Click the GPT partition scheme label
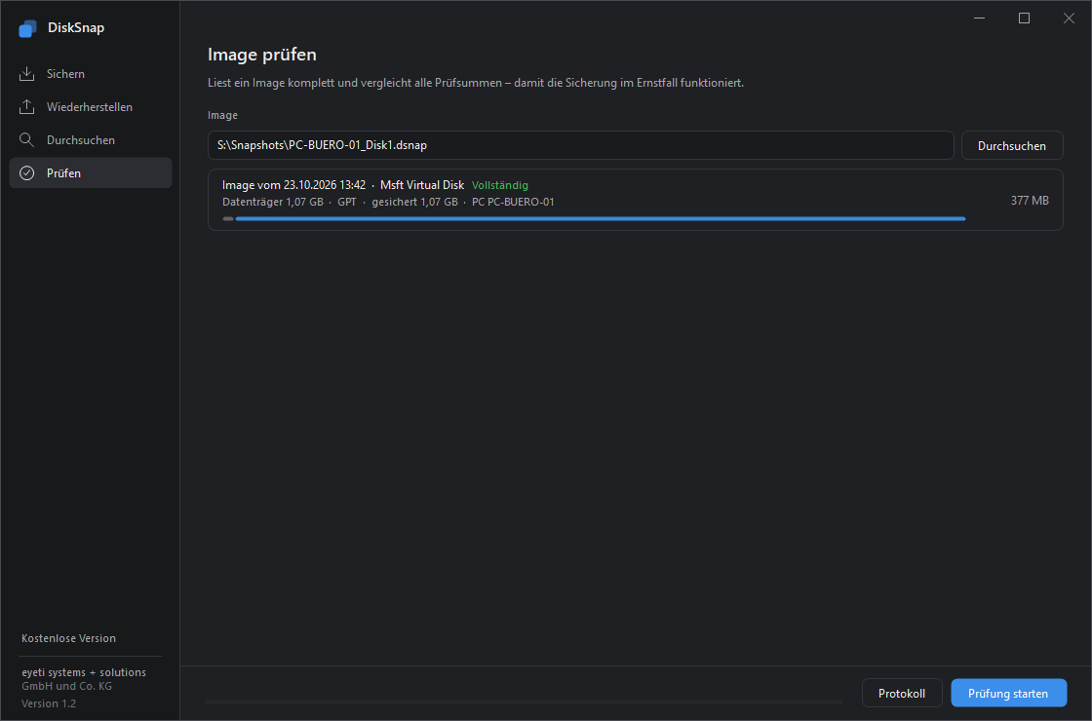Screen dimensions: 1092x721 pos(347,202)
